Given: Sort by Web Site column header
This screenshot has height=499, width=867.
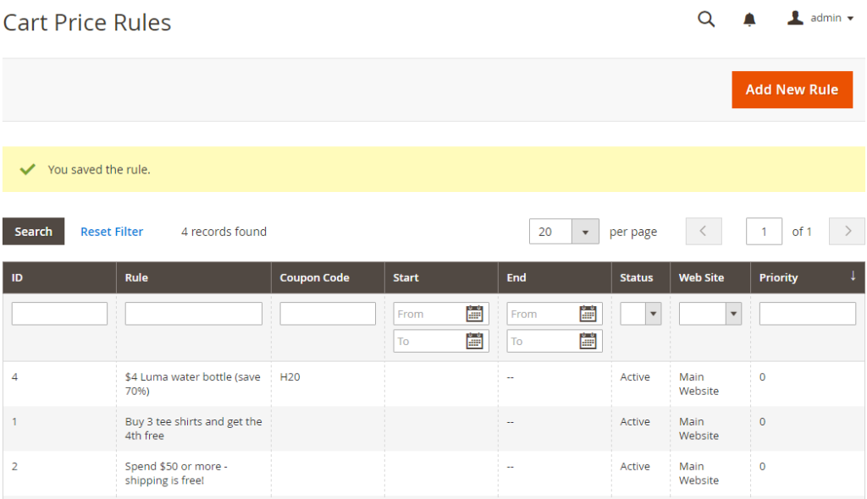Looking at the screenshot, I should pyautogui.click(x=710, y=277).
